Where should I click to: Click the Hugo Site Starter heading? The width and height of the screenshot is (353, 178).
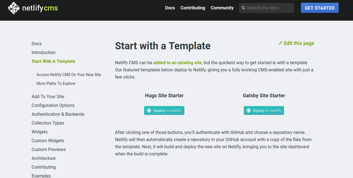(164, 96)
